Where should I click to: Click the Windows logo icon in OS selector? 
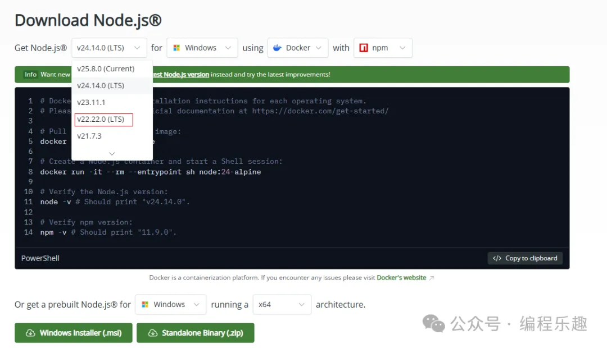coord(178,48)
